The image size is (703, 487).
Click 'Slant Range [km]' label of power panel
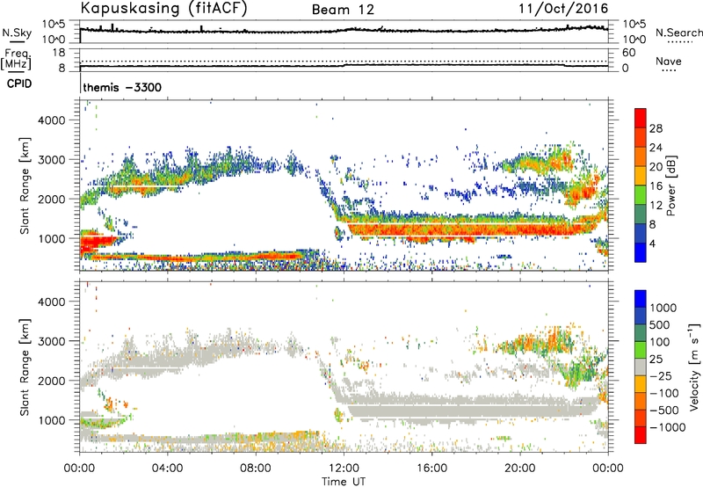[x=25, y=185]
